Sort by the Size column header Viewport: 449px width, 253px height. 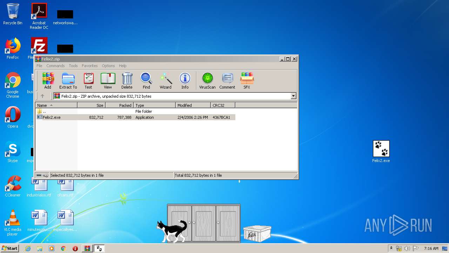(x=92, y=105)
